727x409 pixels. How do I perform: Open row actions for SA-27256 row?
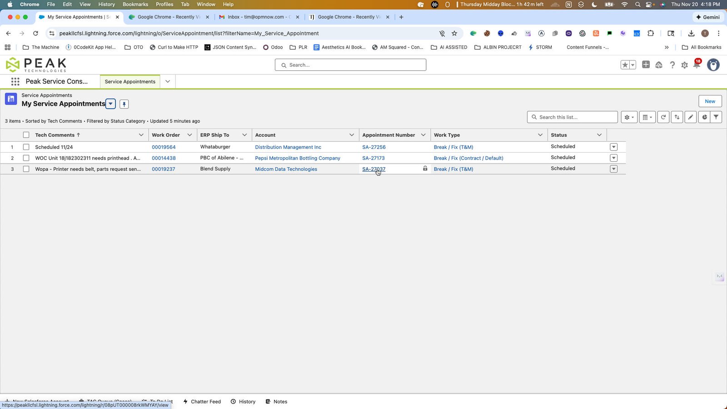(614, 147)
